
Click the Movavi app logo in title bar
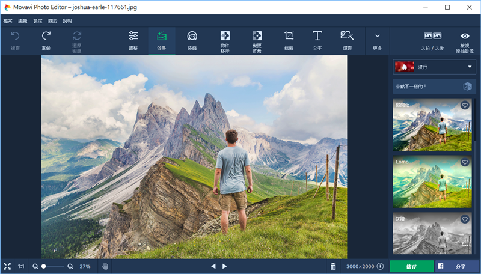7,7
